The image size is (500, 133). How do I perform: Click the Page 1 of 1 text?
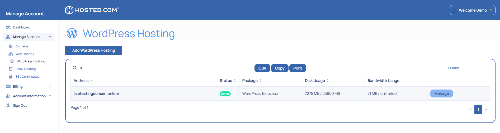(x=79, y=107)
